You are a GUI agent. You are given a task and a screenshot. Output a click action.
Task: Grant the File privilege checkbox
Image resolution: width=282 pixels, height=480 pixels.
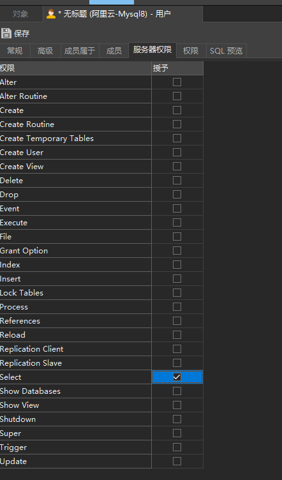[x=177, y=237]
